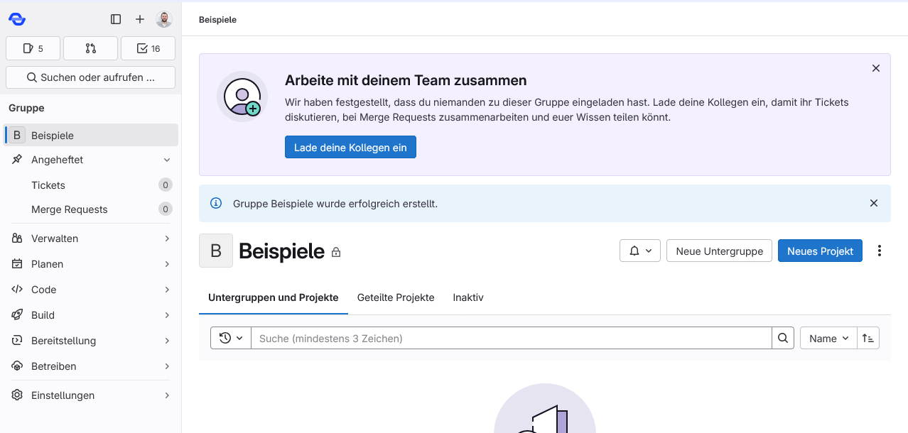Open Tickets in the sidebar
908x433 pixels.
(x=91, y=185)
